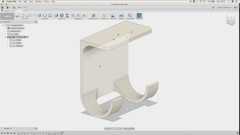
Task: Open the Edit menu
Action: [25, 1]
